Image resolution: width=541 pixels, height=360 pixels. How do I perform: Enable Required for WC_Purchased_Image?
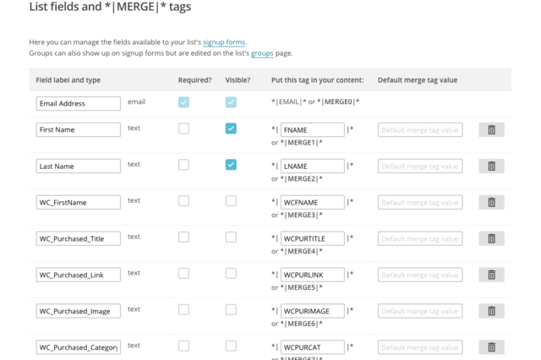tap(183, 309)
